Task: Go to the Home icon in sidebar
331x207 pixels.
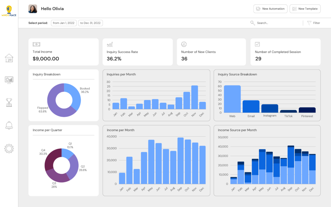Action: pos(9,58)
